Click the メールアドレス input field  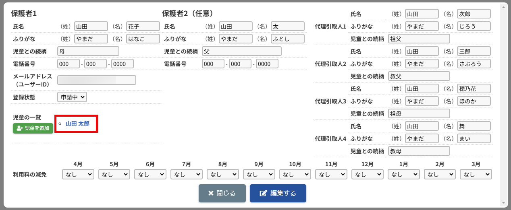97,80
